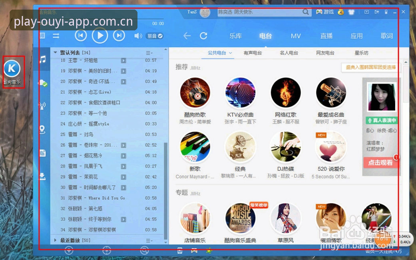Change the playback order mode
The width and height of the screenshot is (416, 260).
point(56,36)
